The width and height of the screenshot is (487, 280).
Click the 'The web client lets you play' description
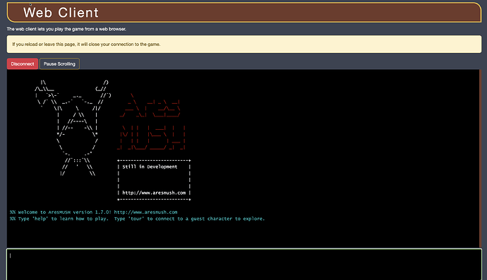(x=66, y=29)
